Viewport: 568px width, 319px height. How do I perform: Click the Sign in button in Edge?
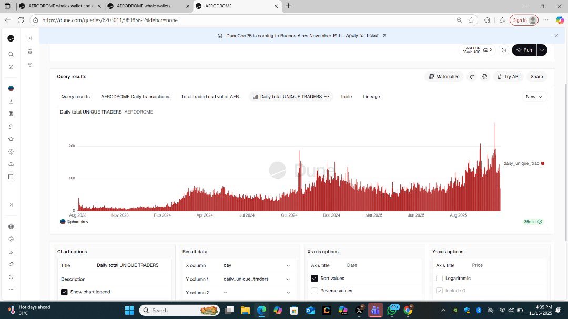click(524, 20)
